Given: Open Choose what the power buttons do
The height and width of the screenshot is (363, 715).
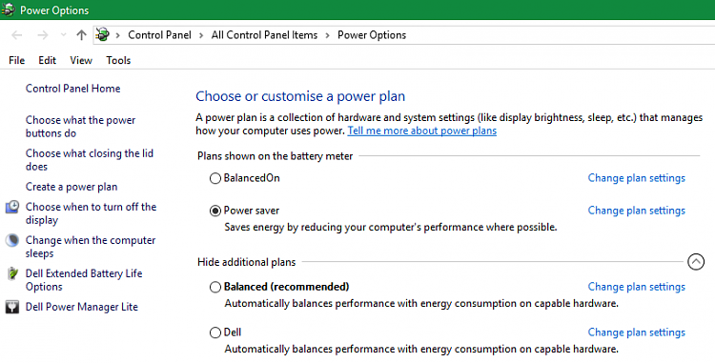Looking at the screenshot, I should (x=80, y=127).
